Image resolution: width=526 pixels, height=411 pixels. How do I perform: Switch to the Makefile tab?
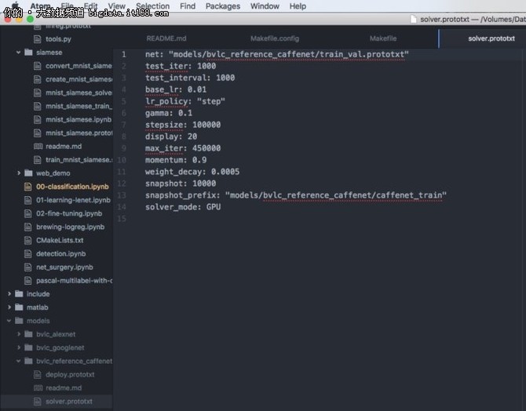click(383, 38)
